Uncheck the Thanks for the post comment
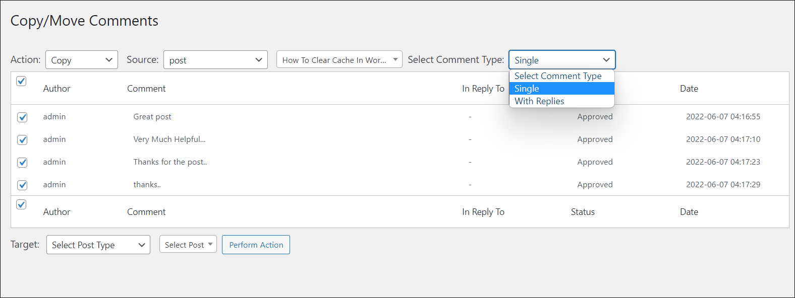The height and width of the screenshot is (298, 795). 22,163
